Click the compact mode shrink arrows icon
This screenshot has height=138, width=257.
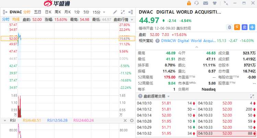click(x=226, y=3)
